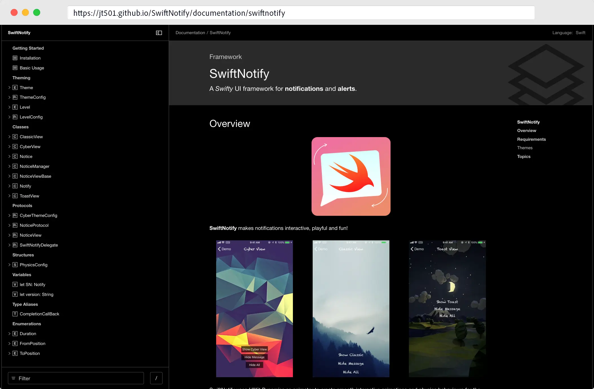Select SwiftNotify in the page outline
This screenshot has height=389, width=594.
pyautogui.click(x=528, y=122)
